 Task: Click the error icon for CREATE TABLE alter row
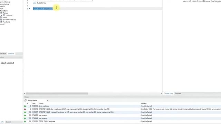(x=25, y=109)
